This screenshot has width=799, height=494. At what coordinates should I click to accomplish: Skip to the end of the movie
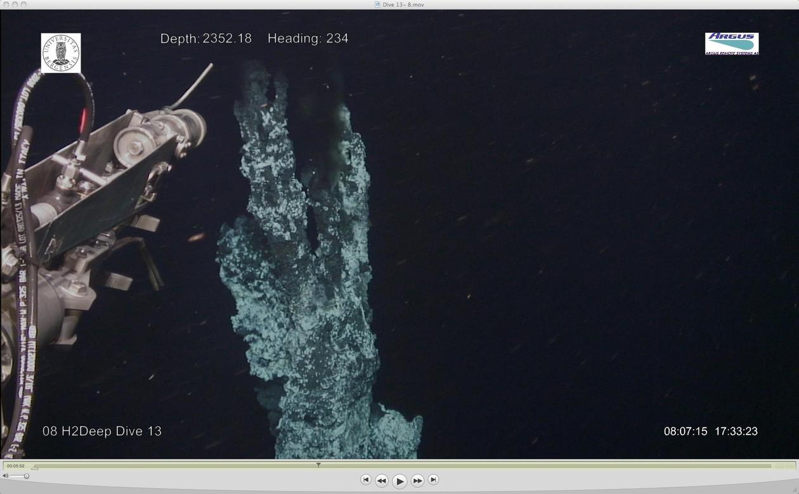click(433, 480)
